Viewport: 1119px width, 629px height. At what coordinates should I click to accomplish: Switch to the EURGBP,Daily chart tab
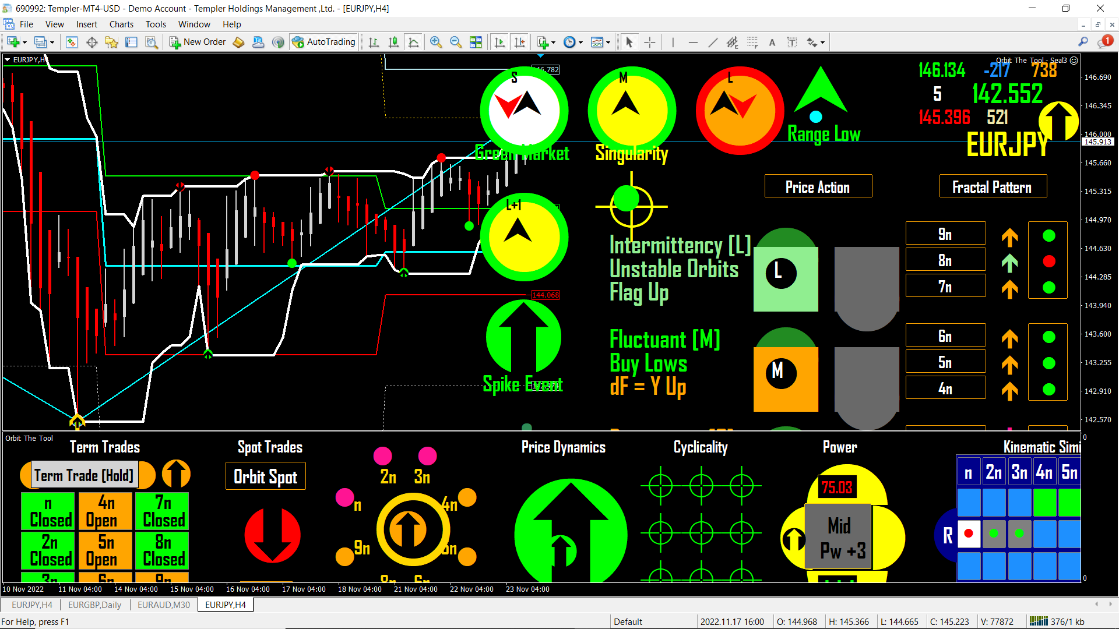94,605
